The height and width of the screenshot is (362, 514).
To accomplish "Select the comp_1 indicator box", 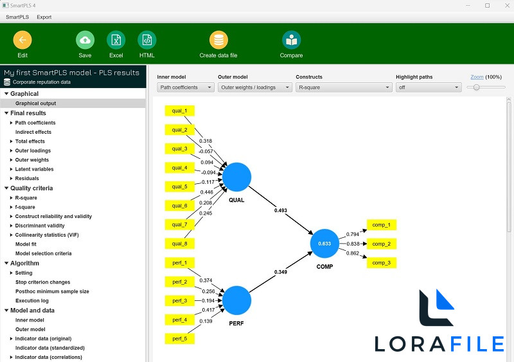I will (x=382, y=225).
